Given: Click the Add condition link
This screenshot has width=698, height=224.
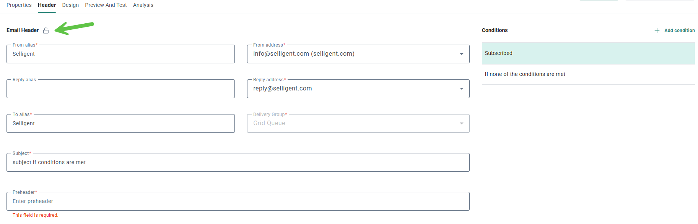Looking at the screenshot, I should (679, 31).
